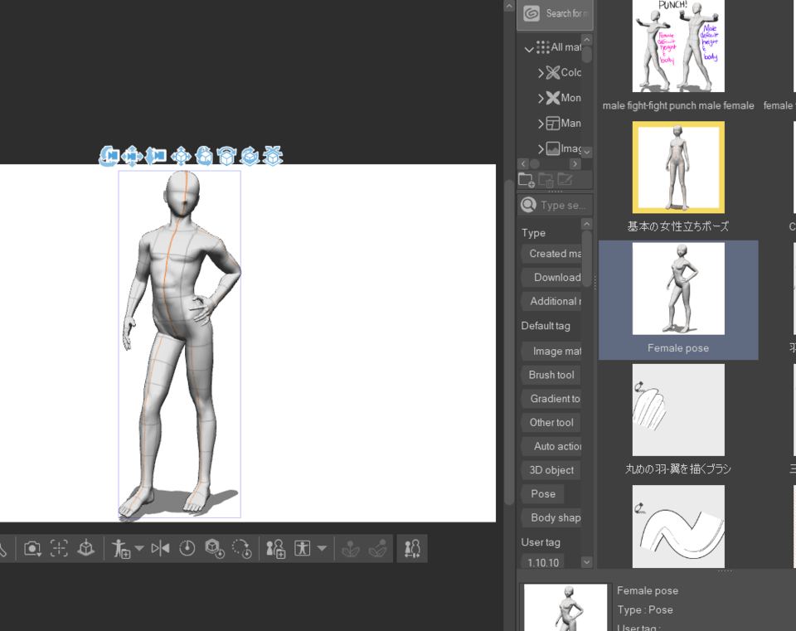Click the adjust body shape figures icon
This screenshot has height=631, width=796.
[x=412, y=548]
